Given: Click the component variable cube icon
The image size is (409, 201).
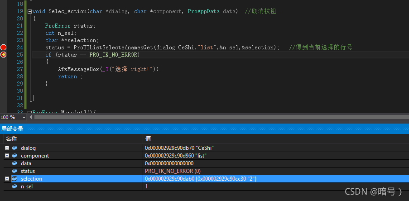Looking at the screenshot, I should pos(14,156).
